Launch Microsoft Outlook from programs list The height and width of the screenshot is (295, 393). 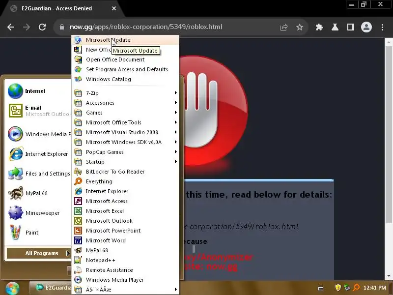(125, 221)
